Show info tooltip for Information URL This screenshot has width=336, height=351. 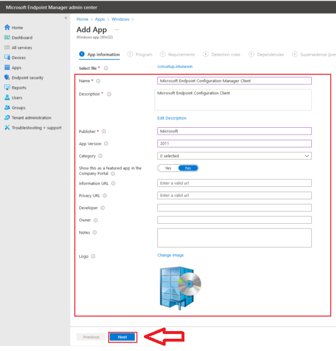(113, 183)
